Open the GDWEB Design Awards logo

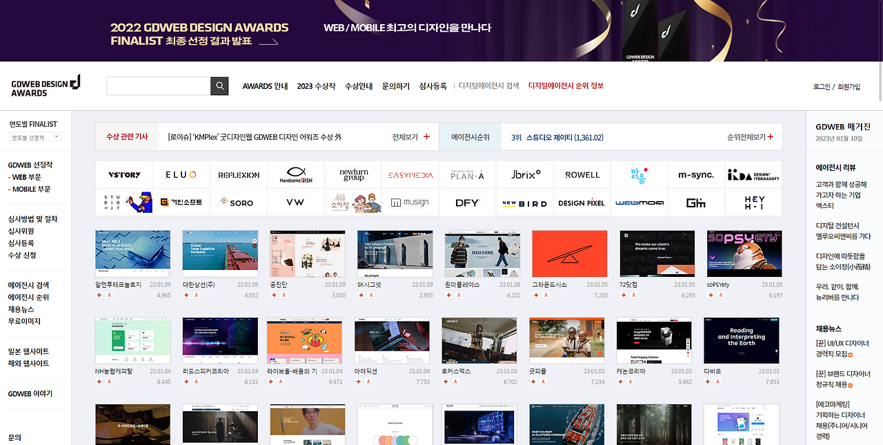pyautogui.click(x=46, y=86)
